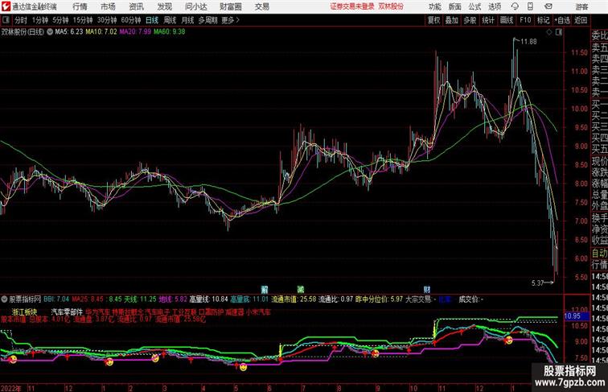Click the 浙江板块 sector label
This screenshot has width=608, height=392.
pos(24,312)
